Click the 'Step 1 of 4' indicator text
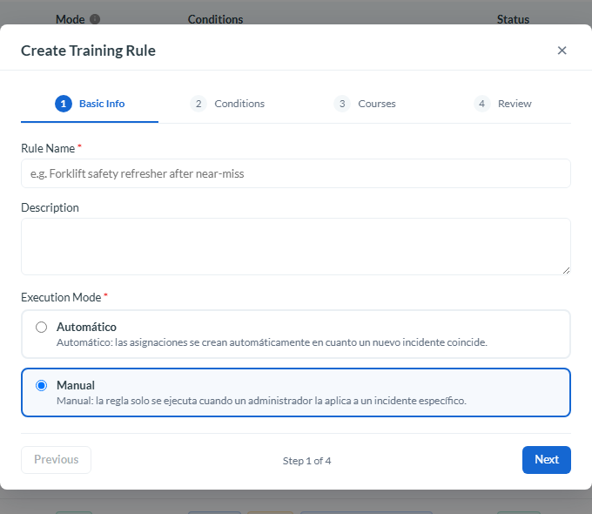 [306, 461]
